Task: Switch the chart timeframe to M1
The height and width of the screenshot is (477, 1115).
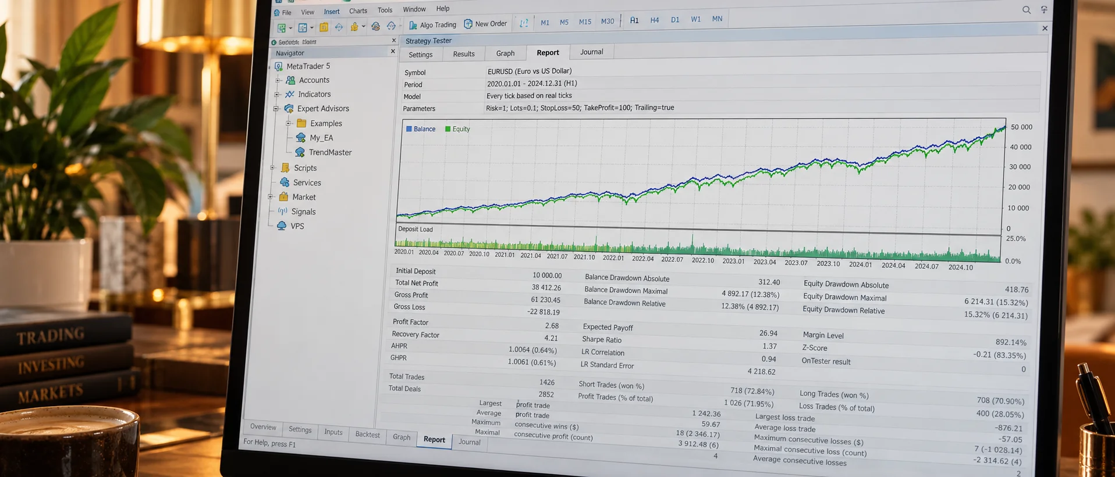Action: pyautogui.click(x=545, y=23)
